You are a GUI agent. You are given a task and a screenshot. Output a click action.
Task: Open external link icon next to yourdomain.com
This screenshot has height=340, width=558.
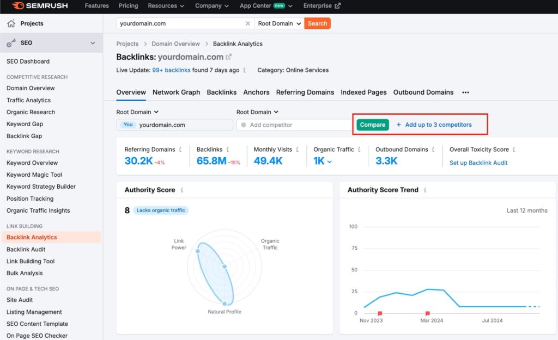point(229,57)
